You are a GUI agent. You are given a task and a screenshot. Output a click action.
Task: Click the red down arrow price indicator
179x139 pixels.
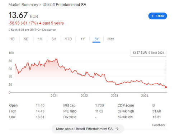[40, 23]
